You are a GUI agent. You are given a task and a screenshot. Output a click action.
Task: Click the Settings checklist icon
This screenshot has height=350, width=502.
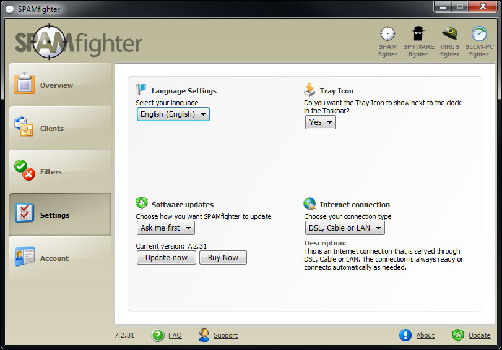click(24, 213)
